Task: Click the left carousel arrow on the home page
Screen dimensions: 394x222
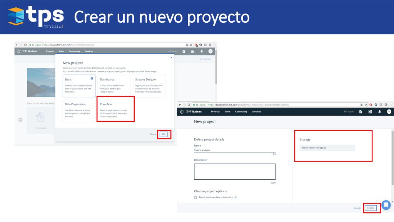Action: tap(20, 120)
